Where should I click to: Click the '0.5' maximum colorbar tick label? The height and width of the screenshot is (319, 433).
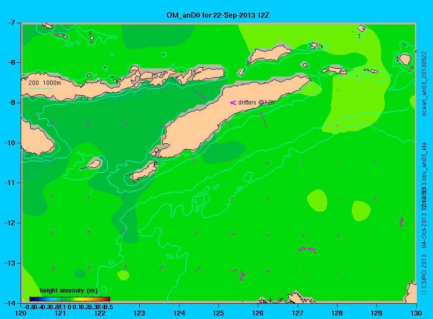[109, 307]
